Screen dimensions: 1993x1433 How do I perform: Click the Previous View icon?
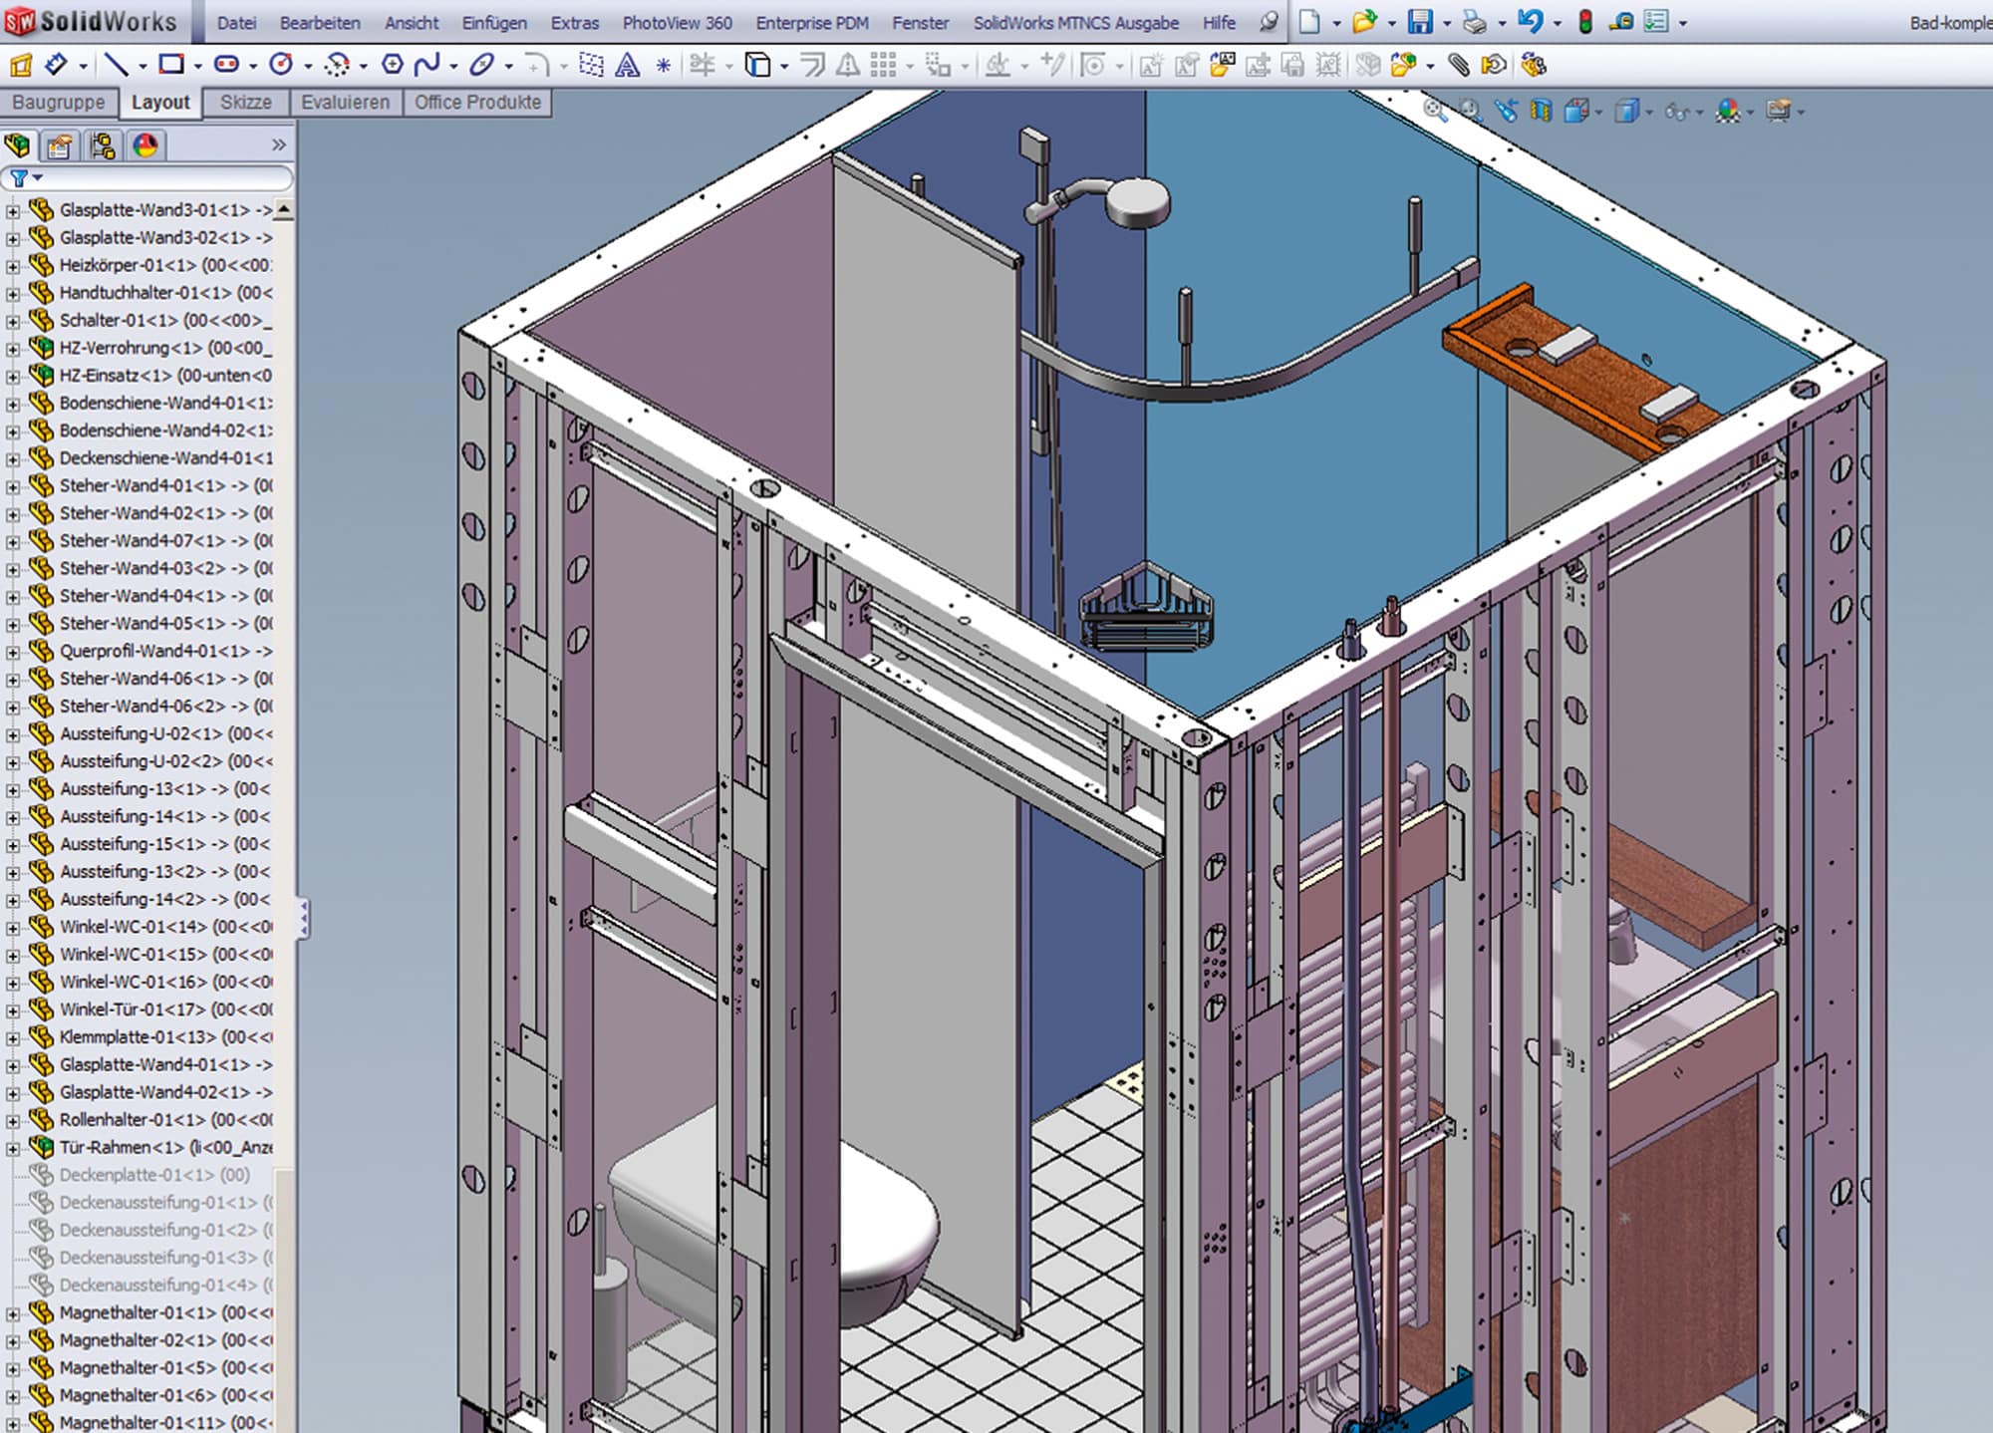pyautogui.click(x=1506, y=111)
